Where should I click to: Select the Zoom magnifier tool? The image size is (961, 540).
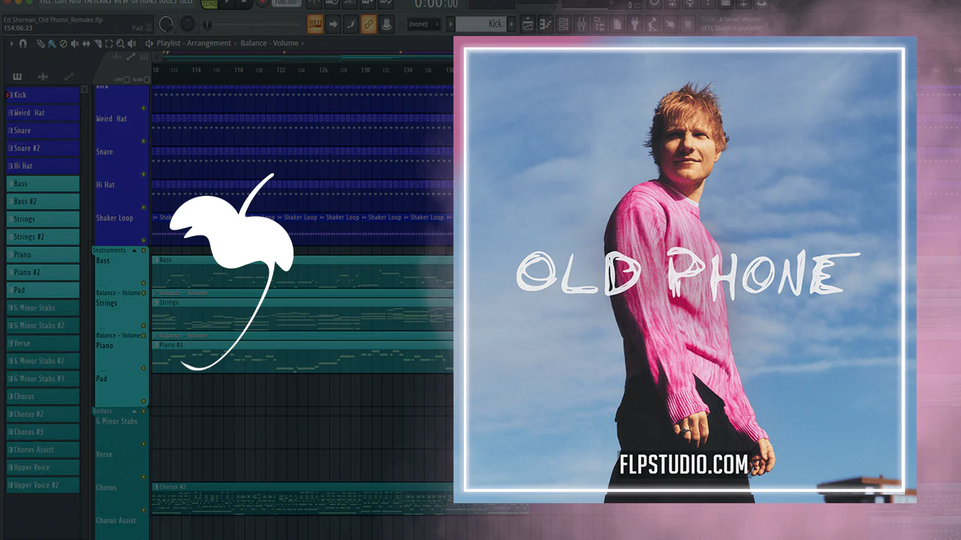tap(120, 43)
